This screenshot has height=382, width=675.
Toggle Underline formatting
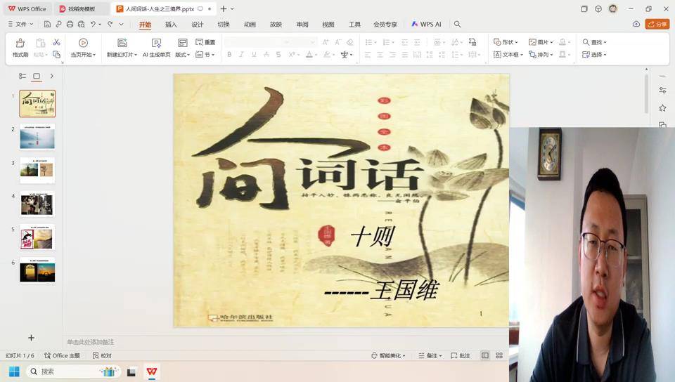[x=254, y=55]
